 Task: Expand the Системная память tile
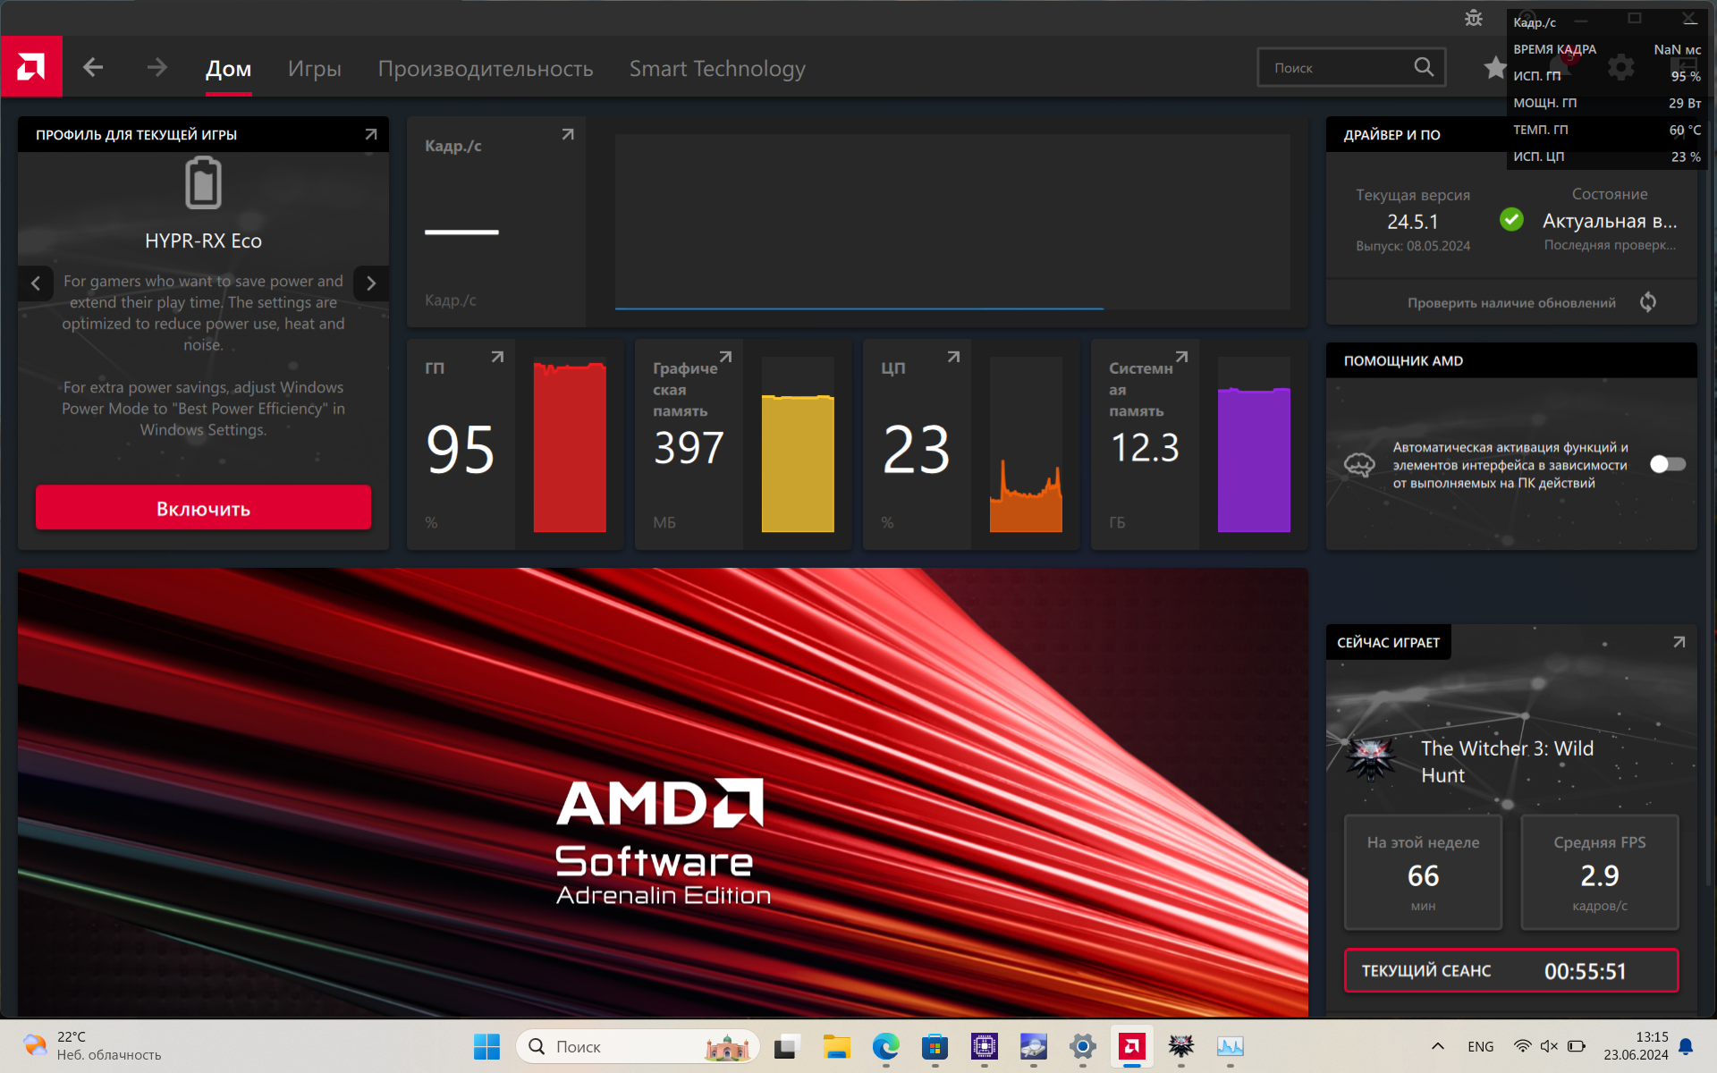click(1181, 357)
